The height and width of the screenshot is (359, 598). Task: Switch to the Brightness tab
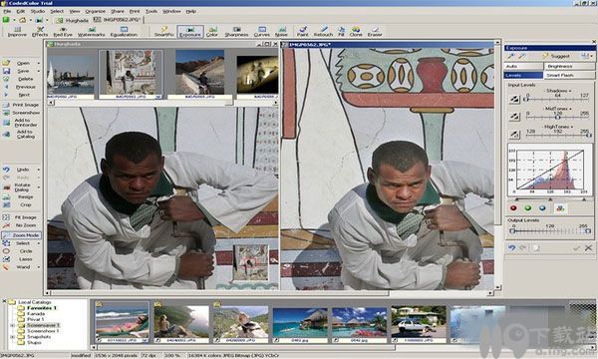coord(569,66)
